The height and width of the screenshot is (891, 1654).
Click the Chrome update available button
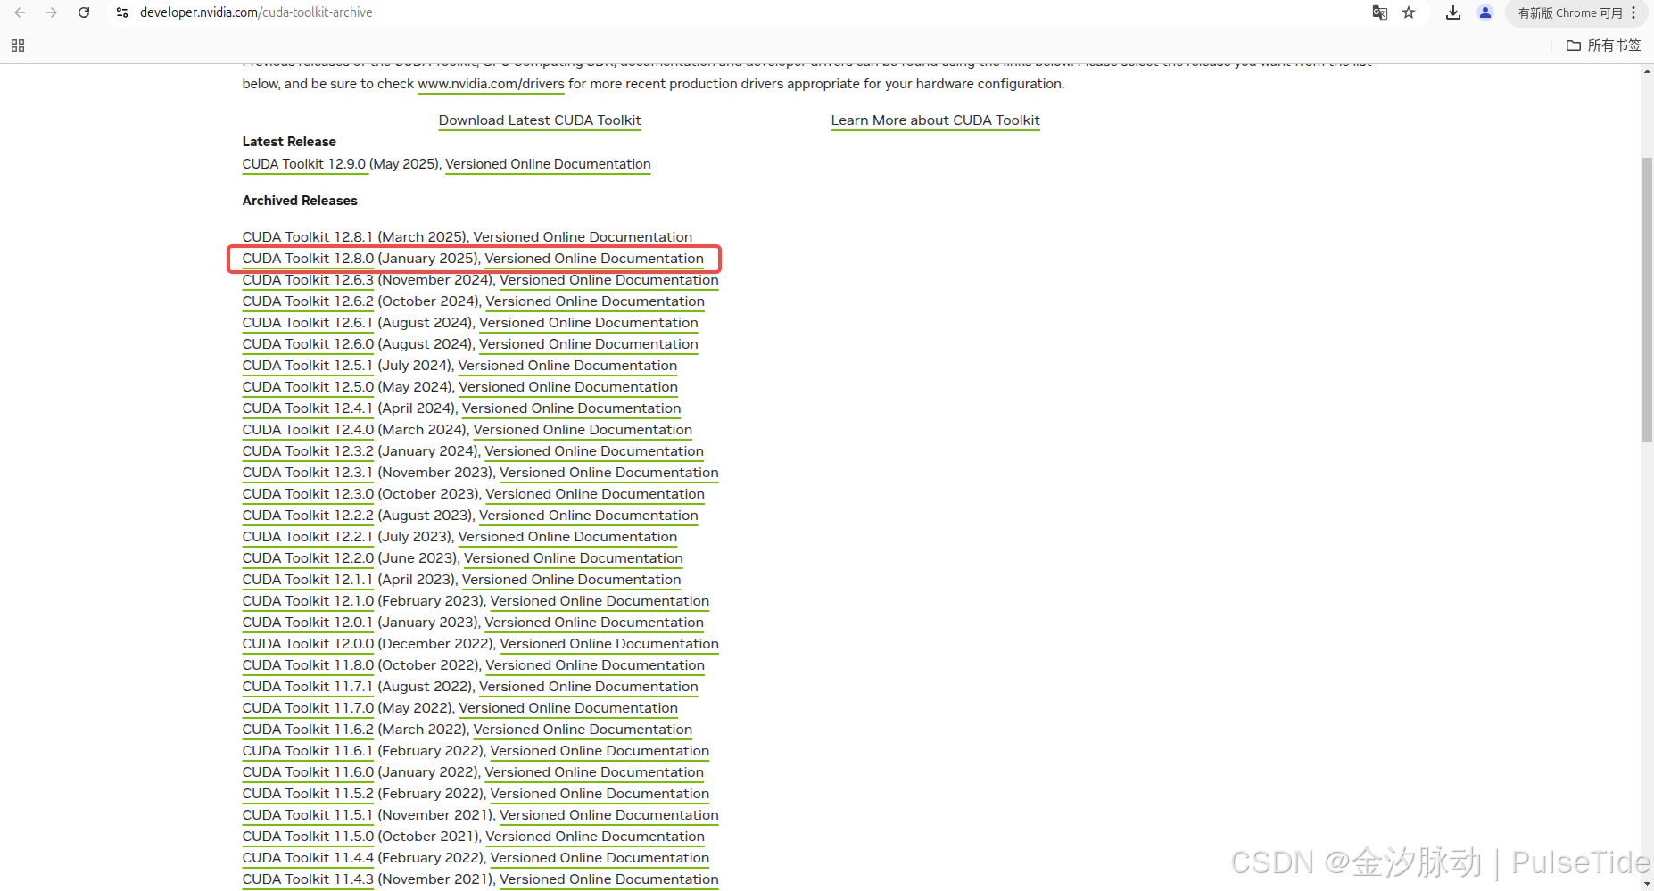coord(1570,12)
